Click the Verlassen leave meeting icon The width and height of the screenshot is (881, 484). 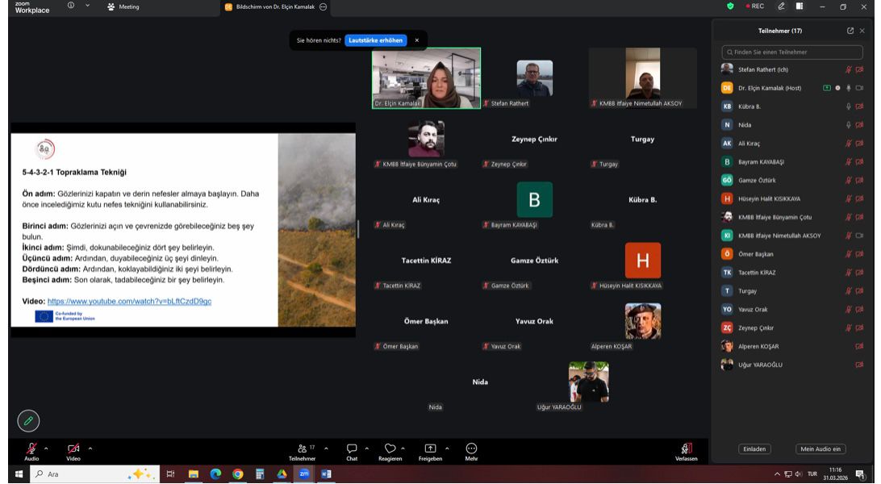pyautogui.click(x=687, y=449)
